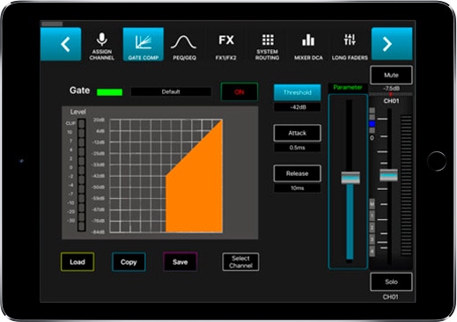Go back with the left arrow button

point(61,44)
